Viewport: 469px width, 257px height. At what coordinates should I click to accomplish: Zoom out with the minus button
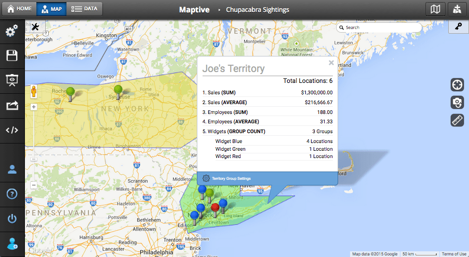34,185
